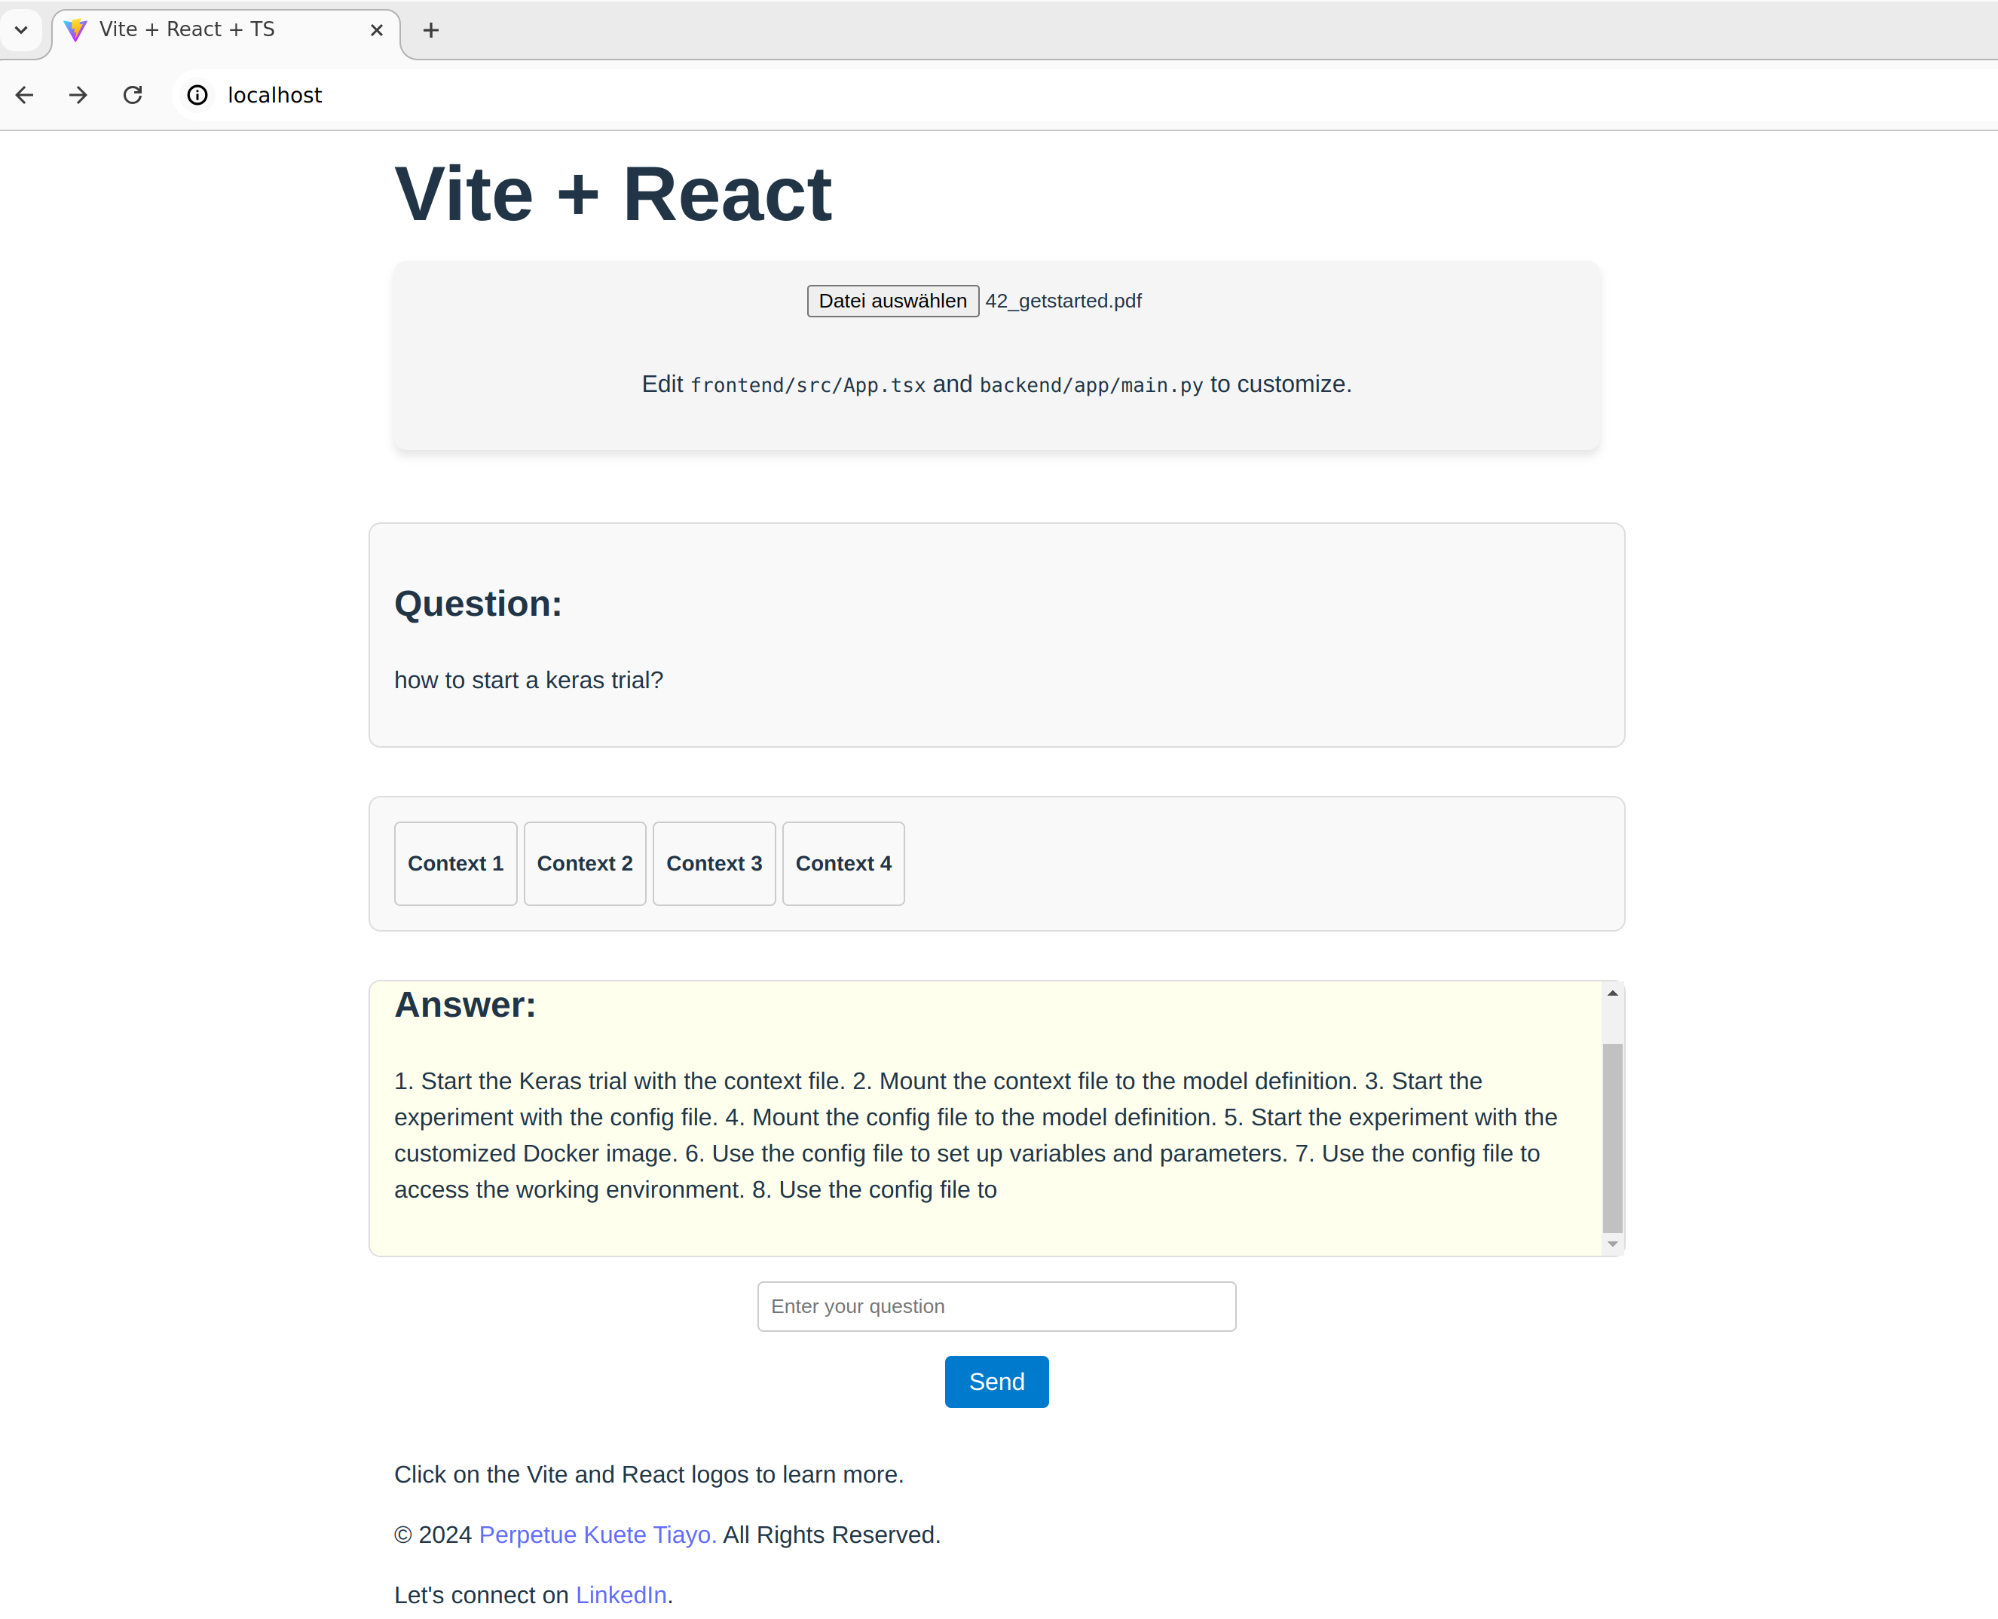Close the Vite + React + TS tab

(x=377, y=30)
